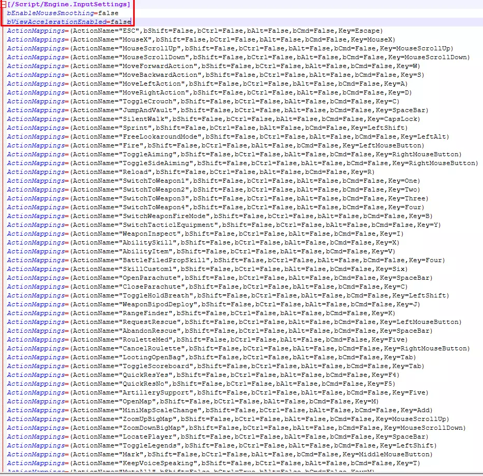This screenshot has height=476, width=483.
Task: Click the "SwitchTacticlEquipment" mapping line
Action: tap(224, 225)
